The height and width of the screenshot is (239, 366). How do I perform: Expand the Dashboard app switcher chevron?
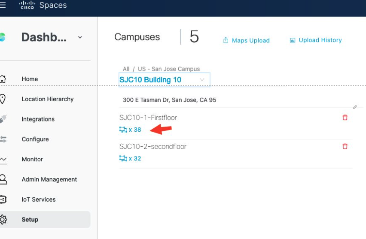(80, 37)
